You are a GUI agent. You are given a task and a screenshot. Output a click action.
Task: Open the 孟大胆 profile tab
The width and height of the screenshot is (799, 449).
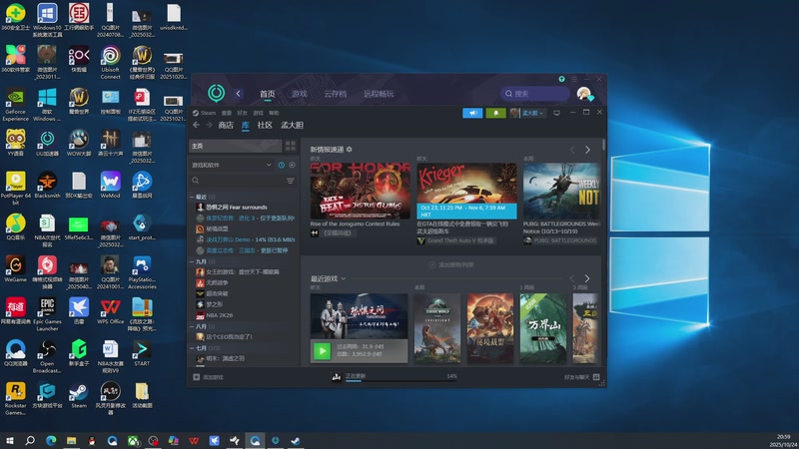[292, 125]
